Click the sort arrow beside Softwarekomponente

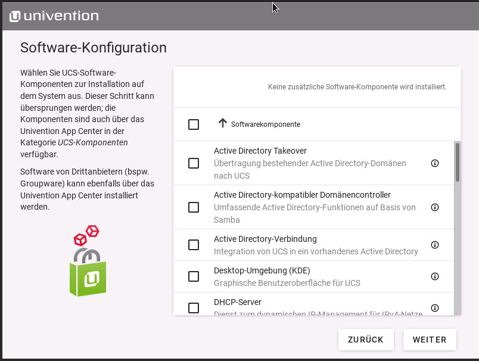pyautogui.click(x=223, y=123)
